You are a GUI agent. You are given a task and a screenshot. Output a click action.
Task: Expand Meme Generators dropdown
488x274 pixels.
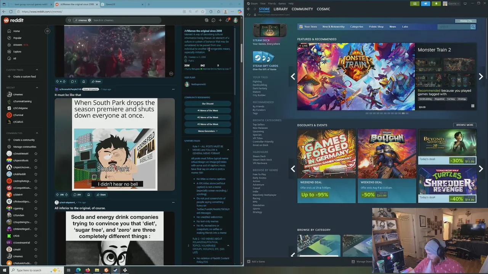[208, 131]
